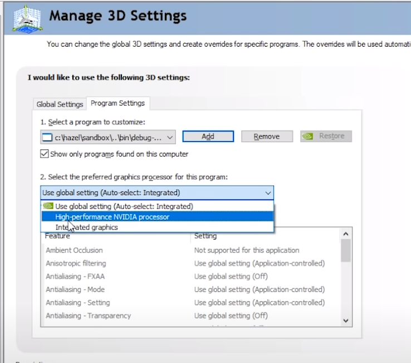
Task: Choose High-performance NVIDIA processor option
Action: pyautogui.click(x=157, y=217)
